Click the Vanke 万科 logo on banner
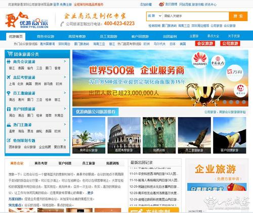This screenshot has height=213, width=253. click(x=235, y=73)
